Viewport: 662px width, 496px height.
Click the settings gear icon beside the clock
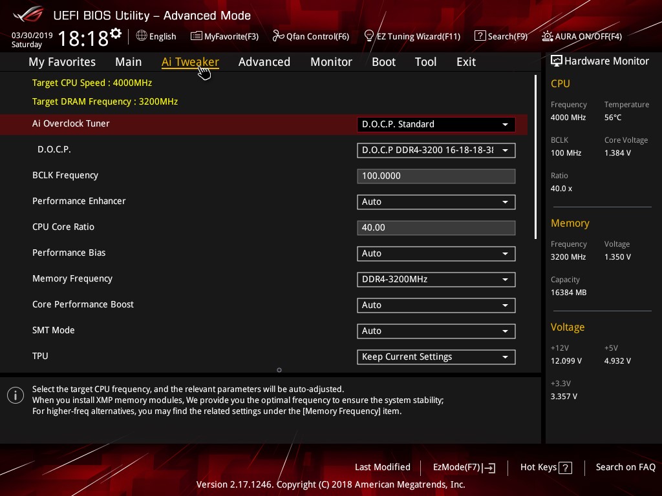click(x=116, y=34)
